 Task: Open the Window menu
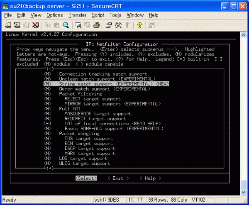click(135, 15)
